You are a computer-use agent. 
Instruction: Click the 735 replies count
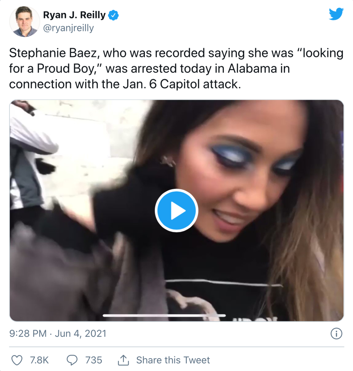point(94,360)
